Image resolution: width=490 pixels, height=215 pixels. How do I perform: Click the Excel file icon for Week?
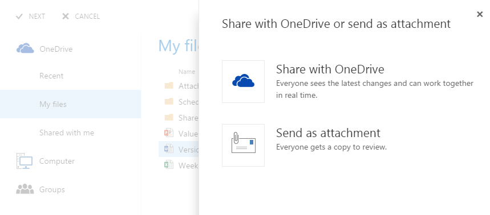tap(169, 165)
